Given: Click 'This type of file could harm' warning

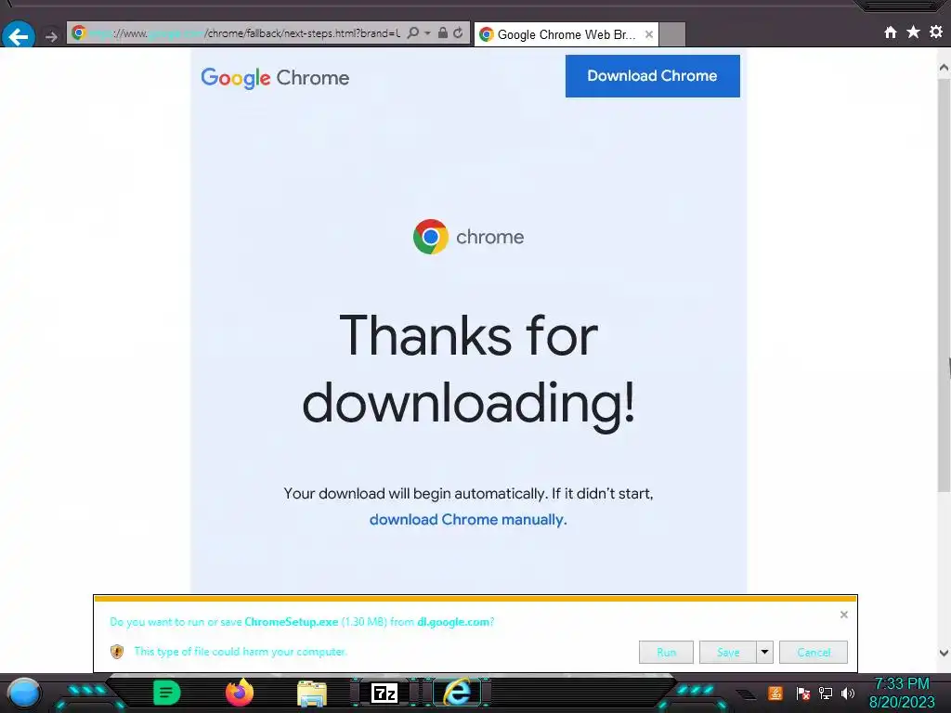Looking at the screenshot, I should (241, 652).
